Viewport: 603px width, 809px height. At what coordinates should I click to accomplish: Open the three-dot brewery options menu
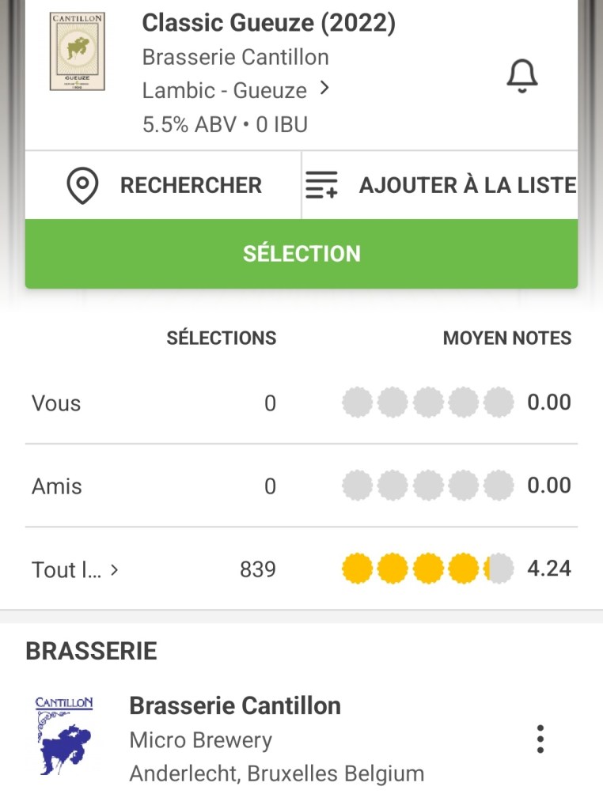coord(540,739)
